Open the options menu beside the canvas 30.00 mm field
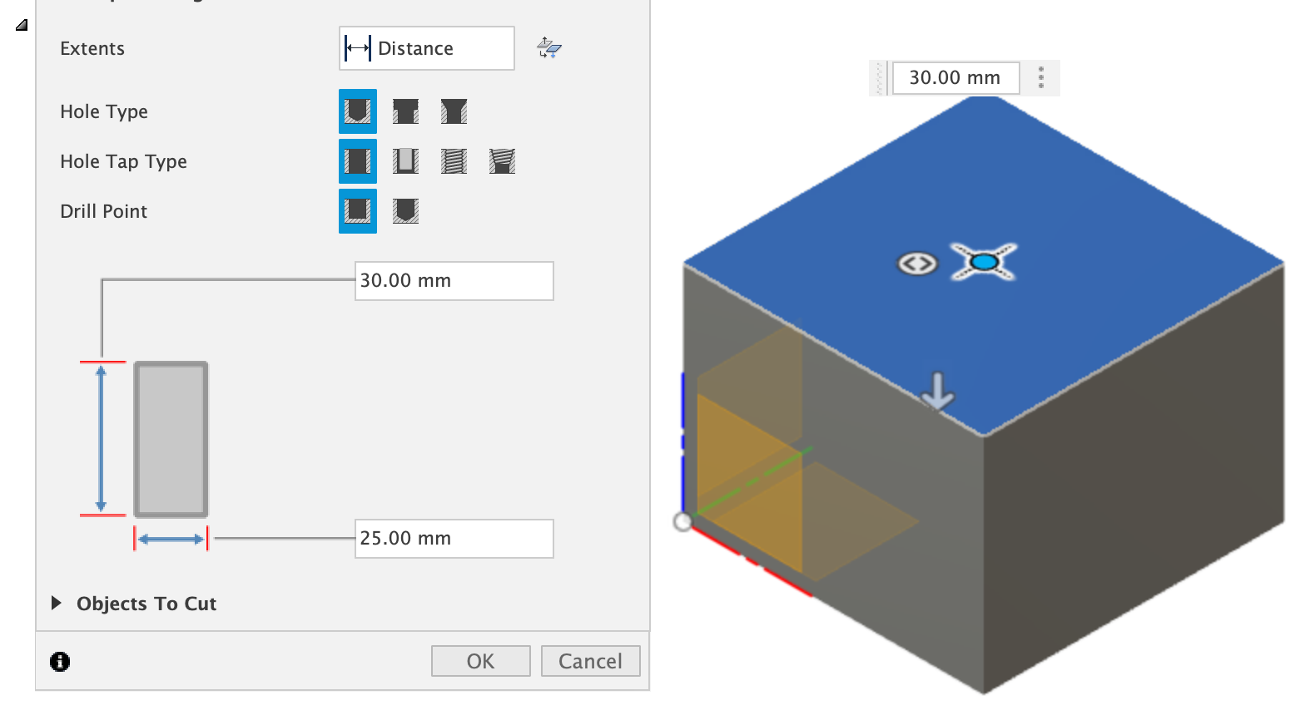The image size is (1315, 710). (1040, 78)
